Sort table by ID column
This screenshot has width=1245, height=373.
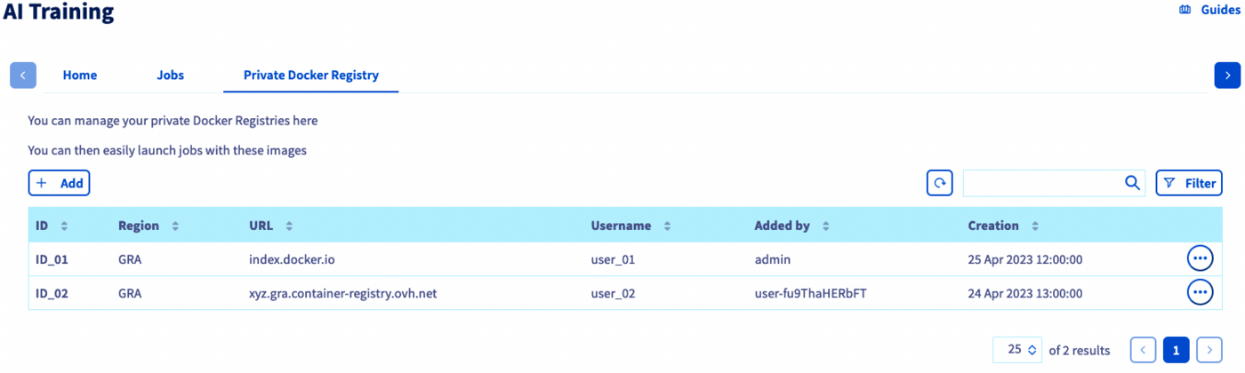64,226
